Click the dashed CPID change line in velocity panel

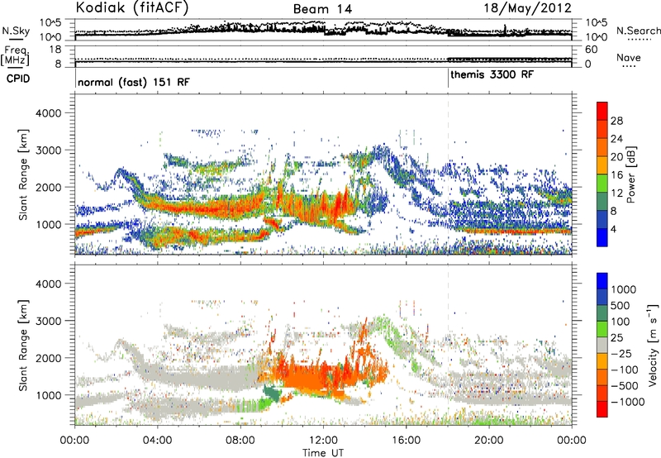pos(448,345)
